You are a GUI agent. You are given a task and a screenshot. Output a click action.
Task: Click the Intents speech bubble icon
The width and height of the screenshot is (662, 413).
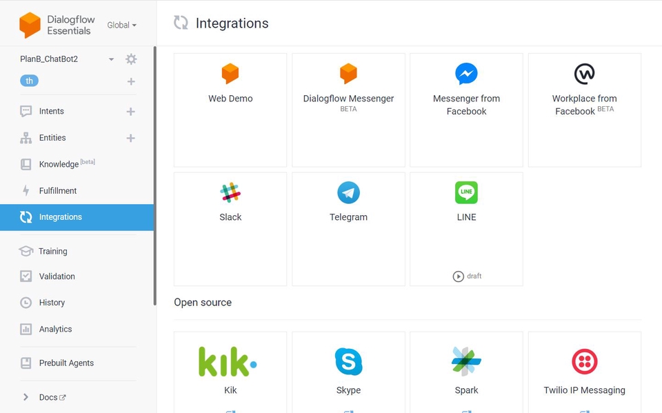click(26, 112)
